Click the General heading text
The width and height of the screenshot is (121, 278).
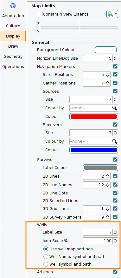click(40, 42)
